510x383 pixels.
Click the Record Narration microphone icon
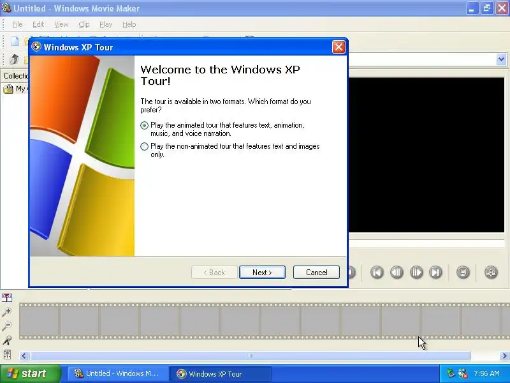pos(7,340)
